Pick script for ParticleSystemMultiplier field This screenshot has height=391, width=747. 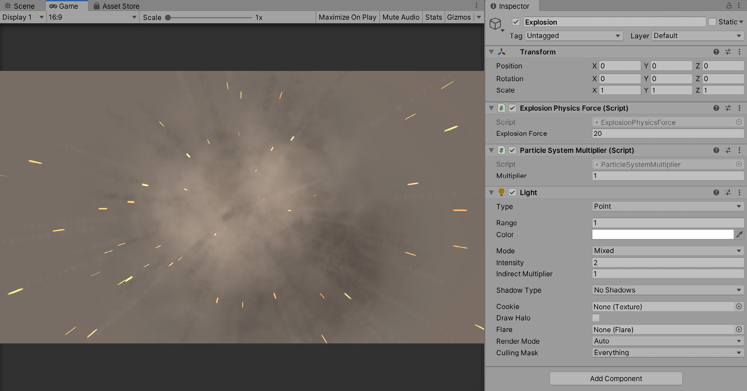click(739, 164)
